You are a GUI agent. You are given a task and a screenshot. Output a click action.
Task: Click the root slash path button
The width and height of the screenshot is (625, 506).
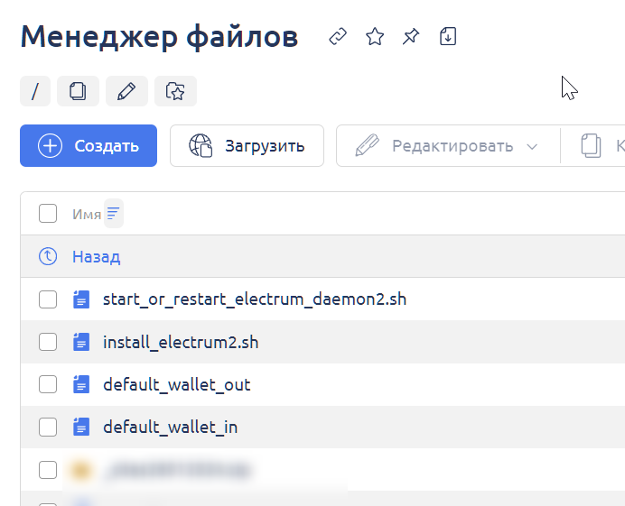pyautogui.click(x=35, y=91)
